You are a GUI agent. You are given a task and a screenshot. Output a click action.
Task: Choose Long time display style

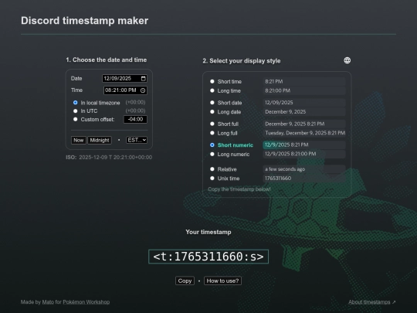click(x=212, y=90)
